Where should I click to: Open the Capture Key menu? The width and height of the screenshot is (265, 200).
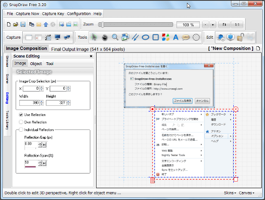click(53, 14)
